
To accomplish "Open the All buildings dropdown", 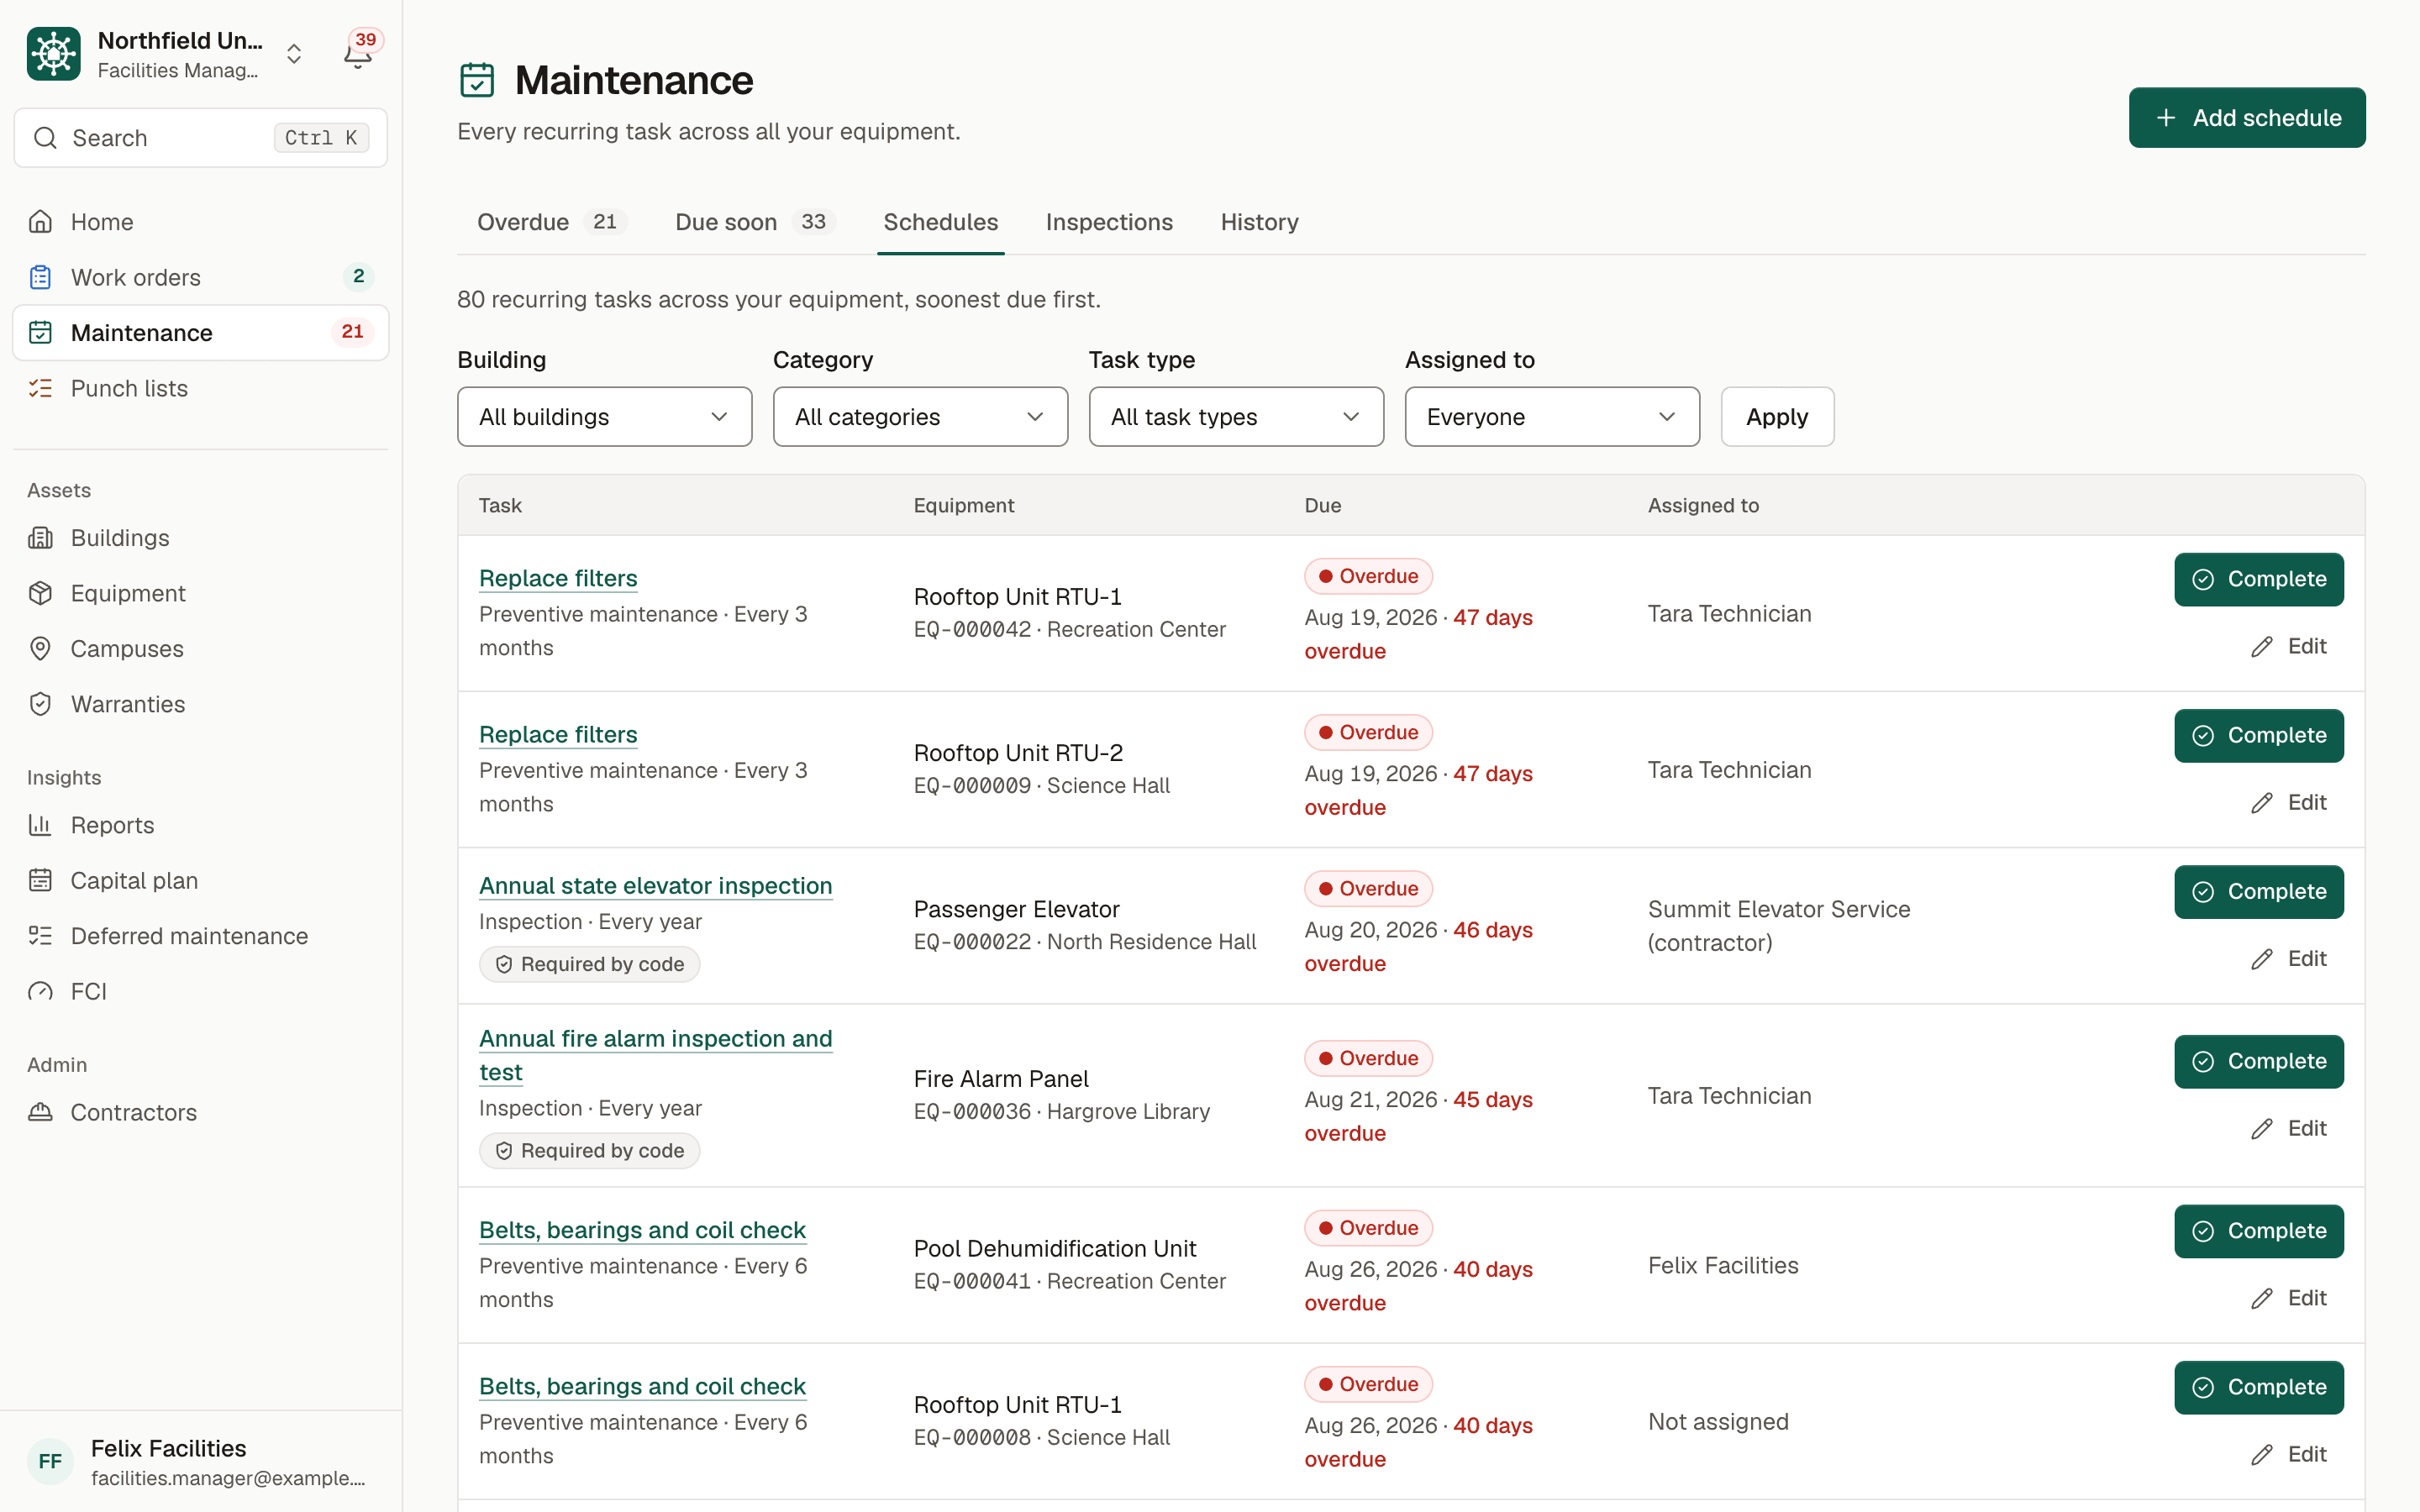I will click(x=604, y=417).
